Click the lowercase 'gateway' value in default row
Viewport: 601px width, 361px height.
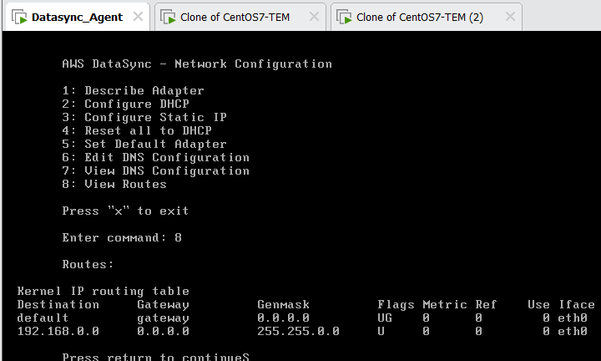(164, 318)
